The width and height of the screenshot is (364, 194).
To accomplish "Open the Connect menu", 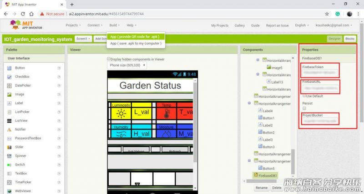I will (x=95, y=25).
